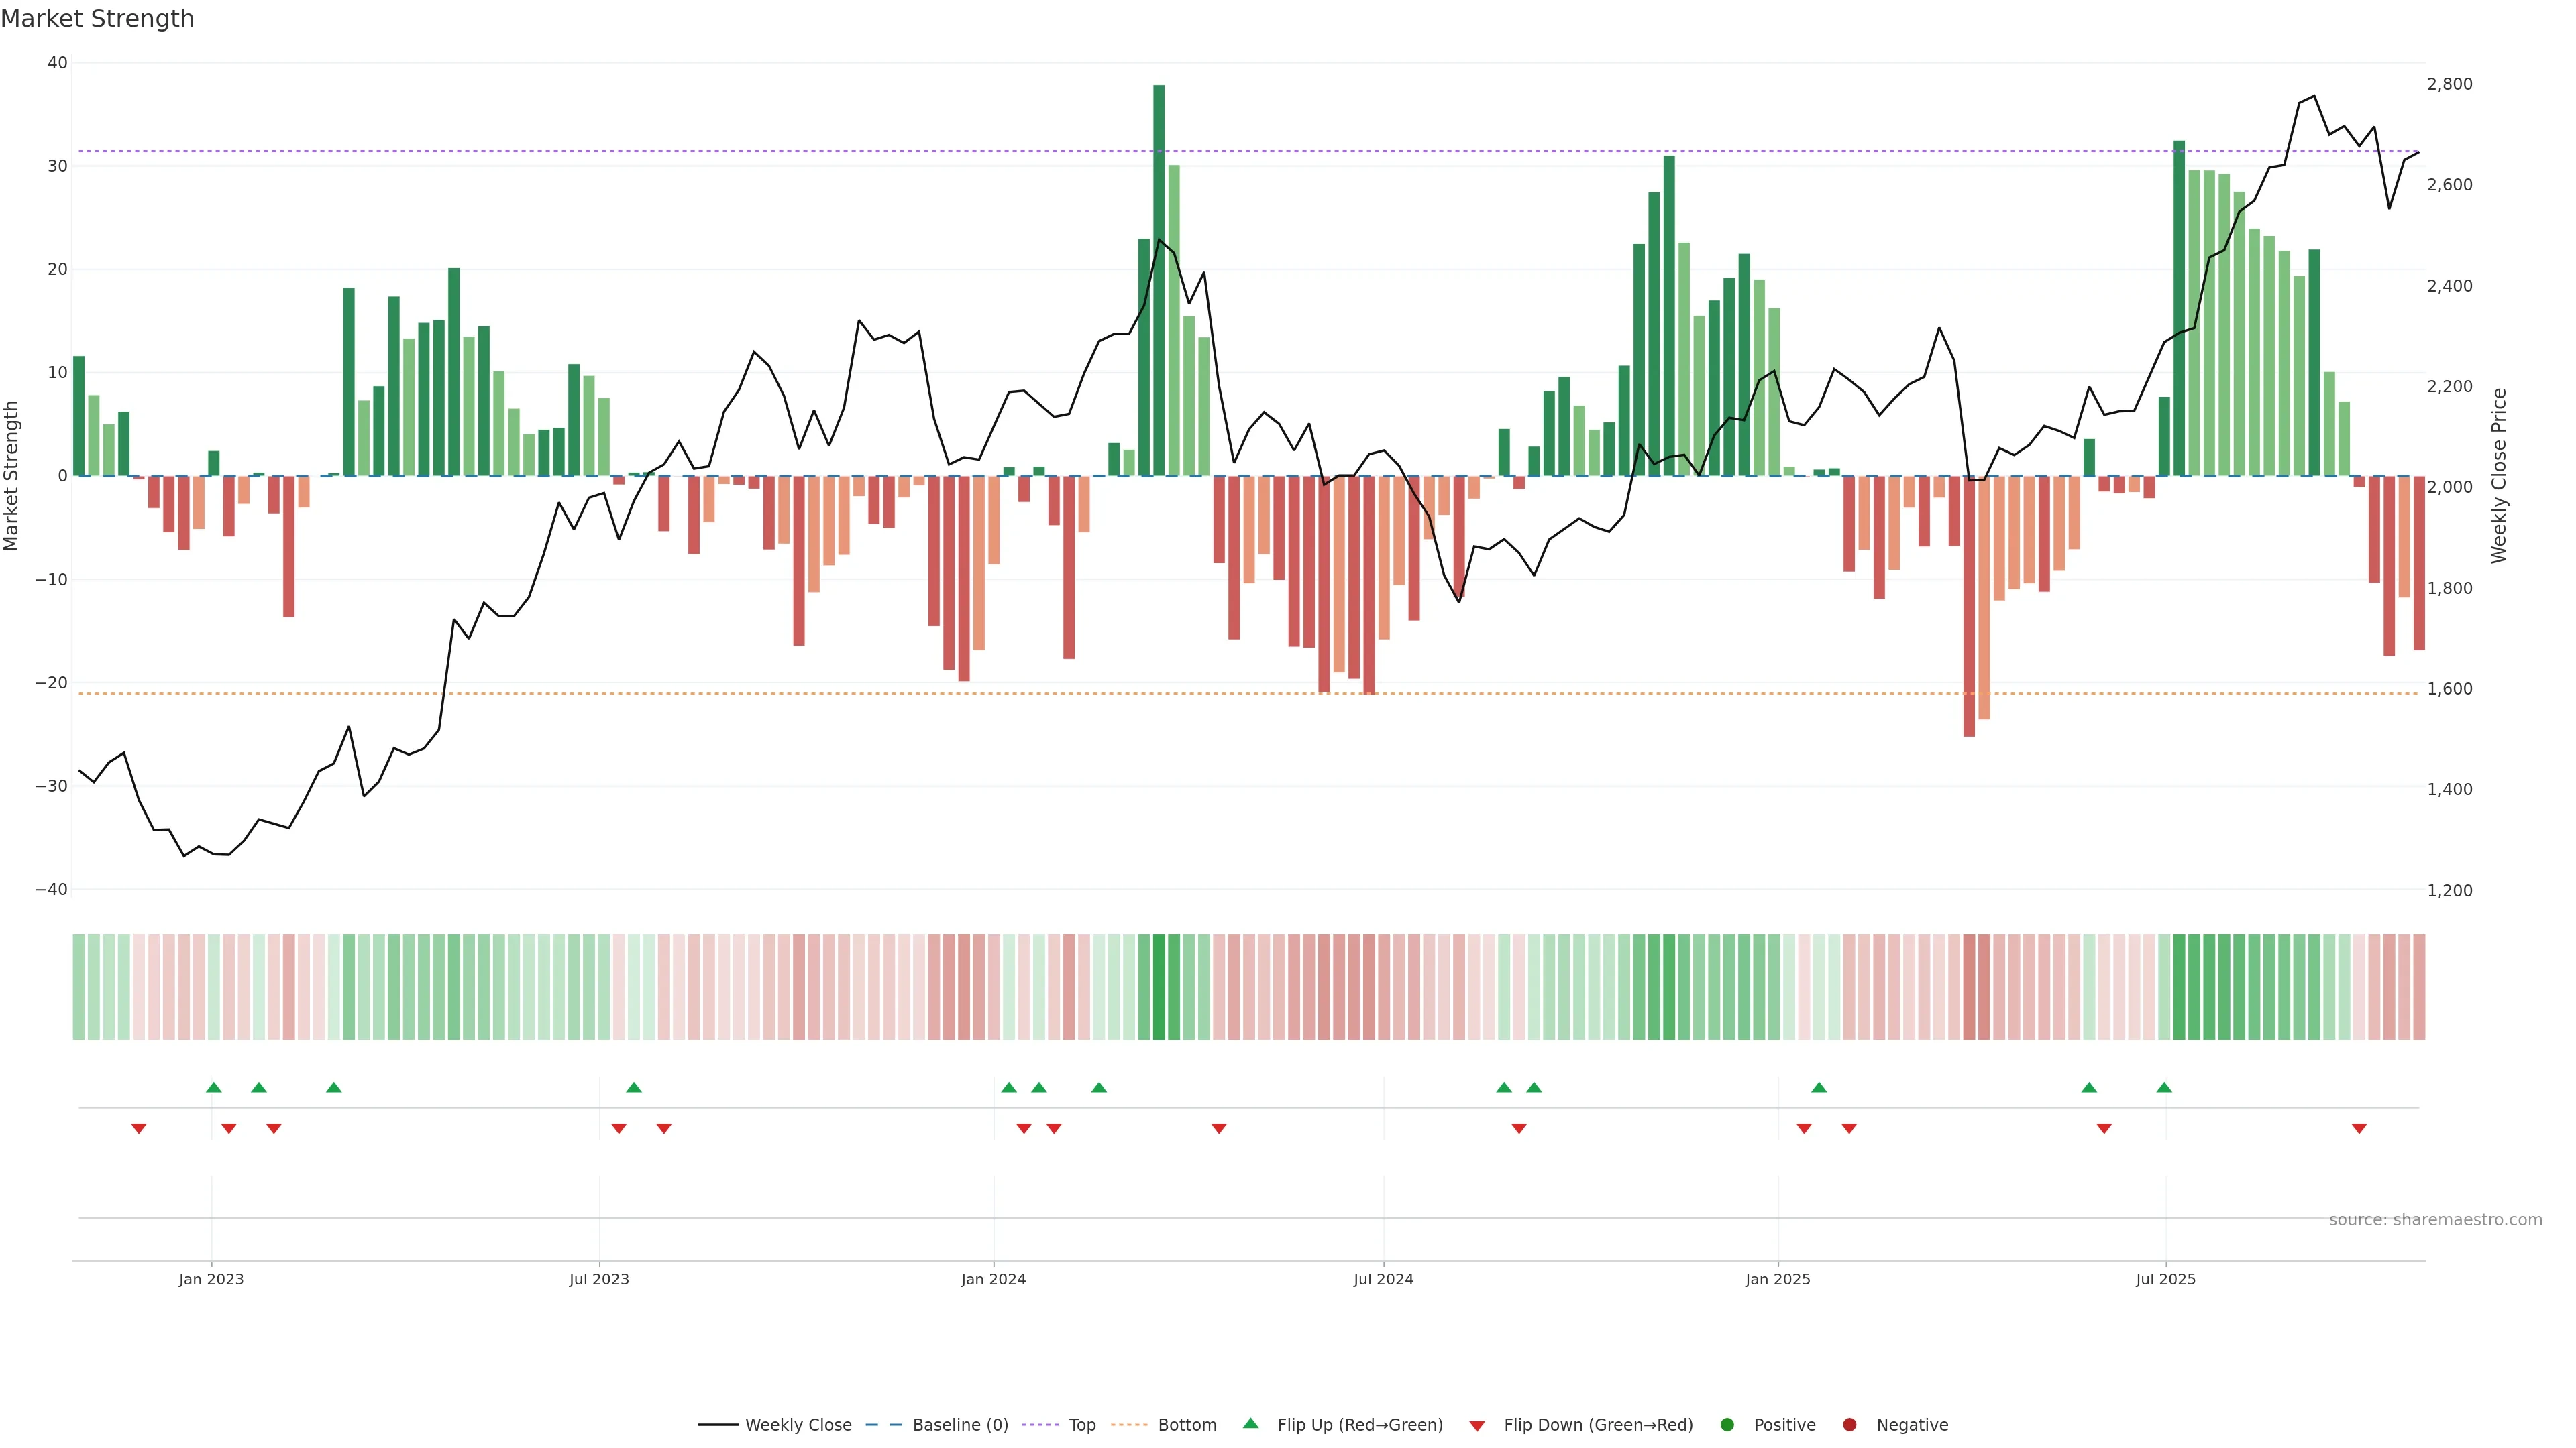
Task: Click the Weekly Close Price axis title
Action: point(2499,476)
